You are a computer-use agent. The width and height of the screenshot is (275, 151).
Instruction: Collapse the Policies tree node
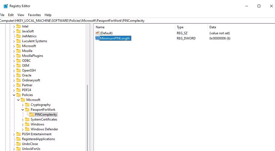click(14, 95)
